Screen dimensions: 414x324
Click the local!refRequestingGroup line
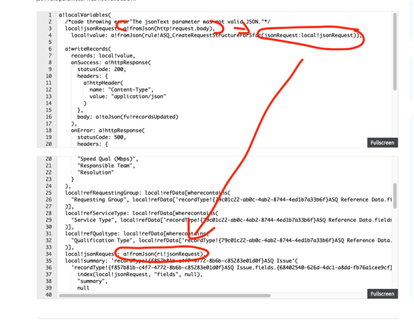[x=147, y=193]
